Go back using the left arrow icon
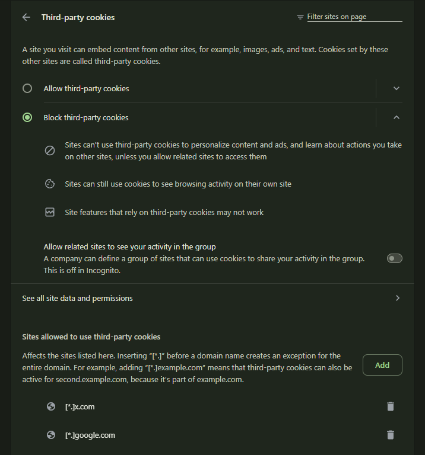 coord(26,17)
